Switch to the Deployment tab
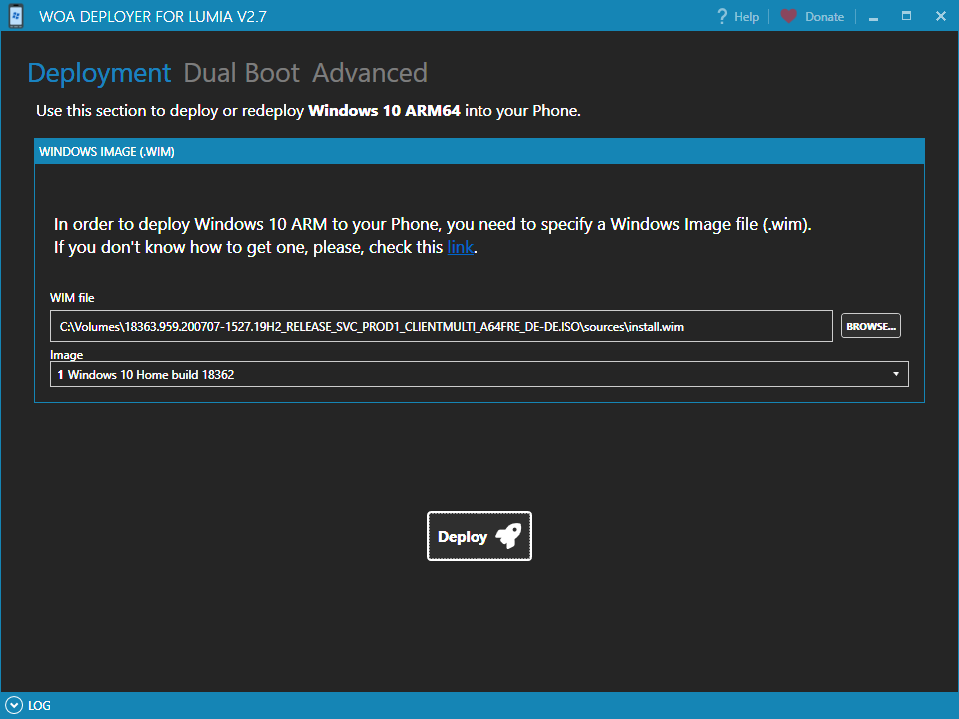 click(99, 73)
